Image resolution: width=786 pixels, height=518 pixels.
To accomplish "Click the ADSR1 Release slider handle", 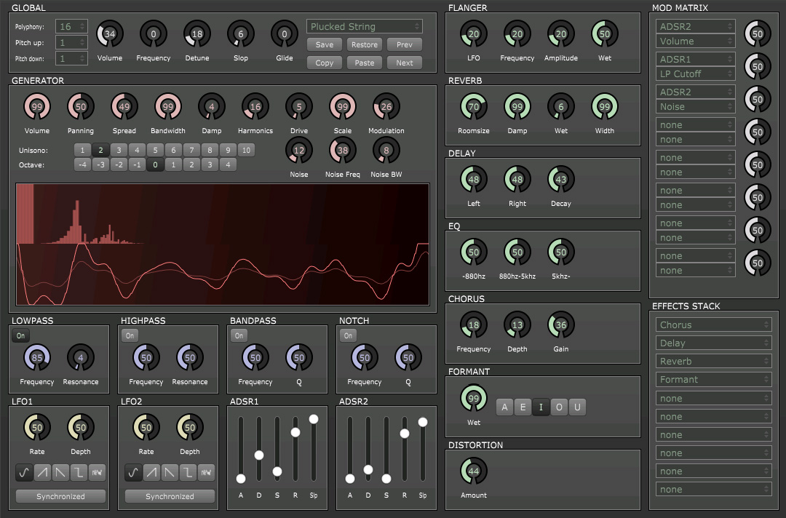I will click(295, 432).
